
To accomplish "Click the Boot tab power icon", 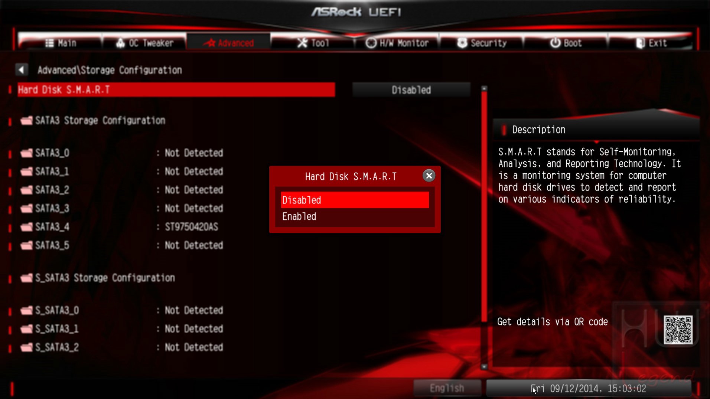I will (555, 43).
